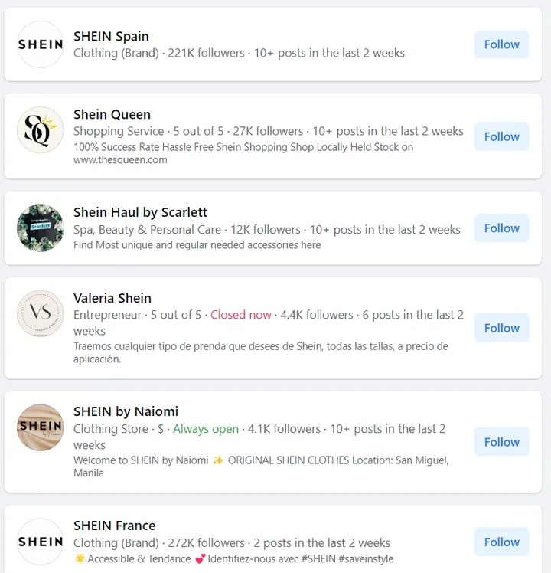Click the Shein Queen SQ logo
The width and height of the screenshot is (551, 573).
click(40, 130)
